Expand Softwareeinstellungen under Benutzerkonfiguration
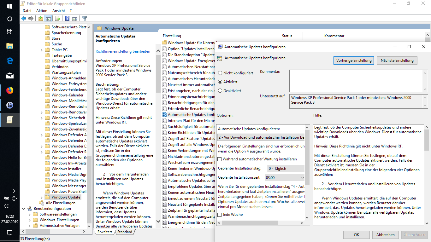 29,214
